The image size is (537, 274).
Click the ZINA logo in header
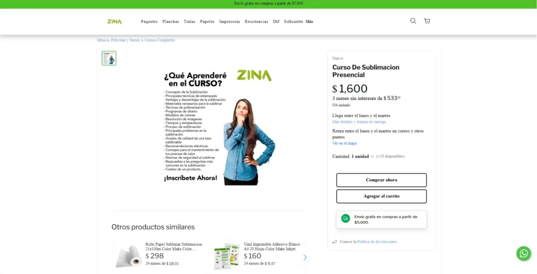114,21
